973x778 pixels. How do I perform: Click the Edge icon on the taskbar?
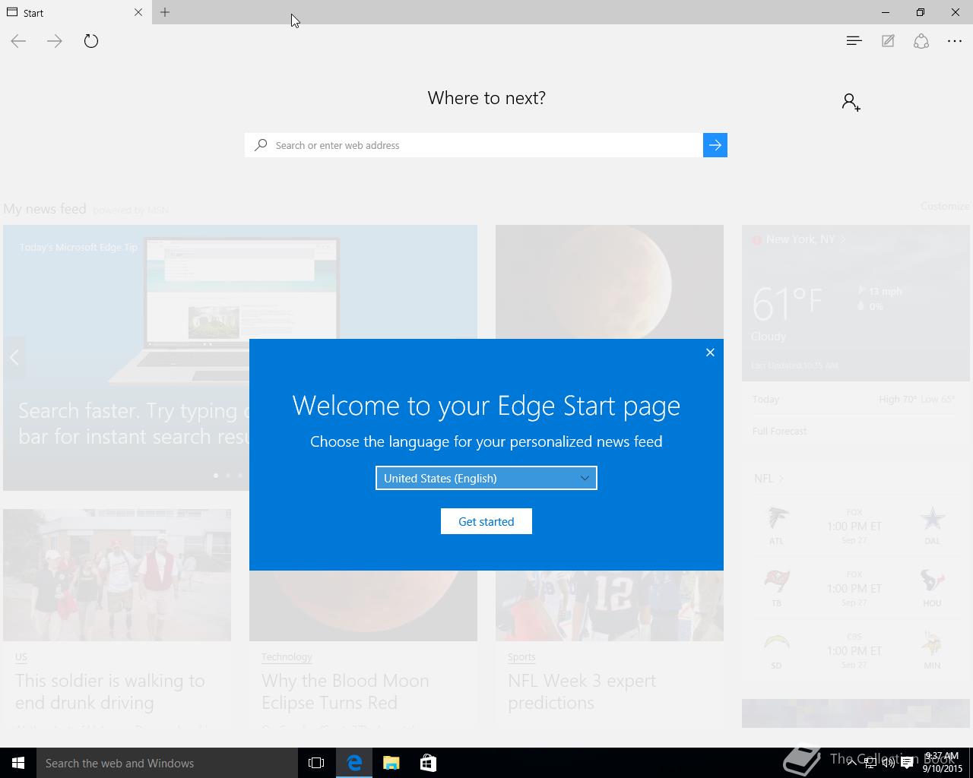[x=354, y=763]
